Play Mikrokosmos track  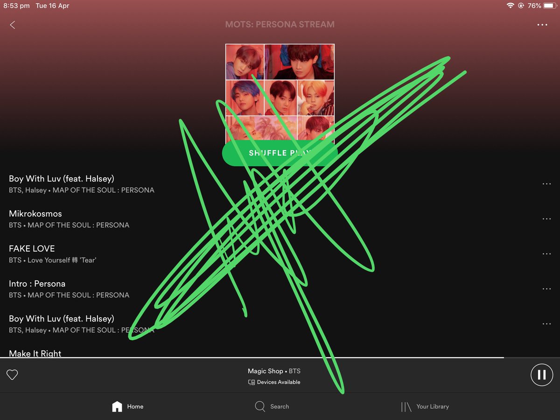pos(280,219)
